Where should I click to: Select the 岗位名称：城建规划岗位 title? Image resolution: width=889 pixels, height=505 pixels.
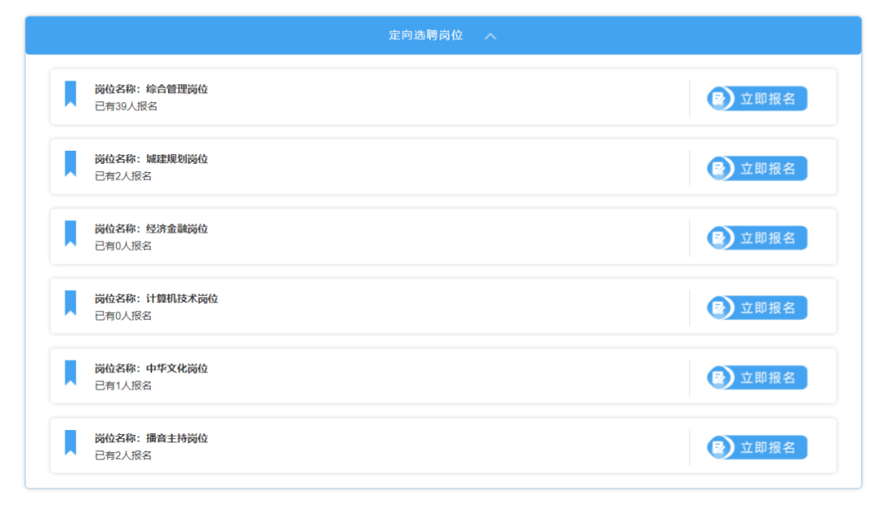(x=151, y=159)
